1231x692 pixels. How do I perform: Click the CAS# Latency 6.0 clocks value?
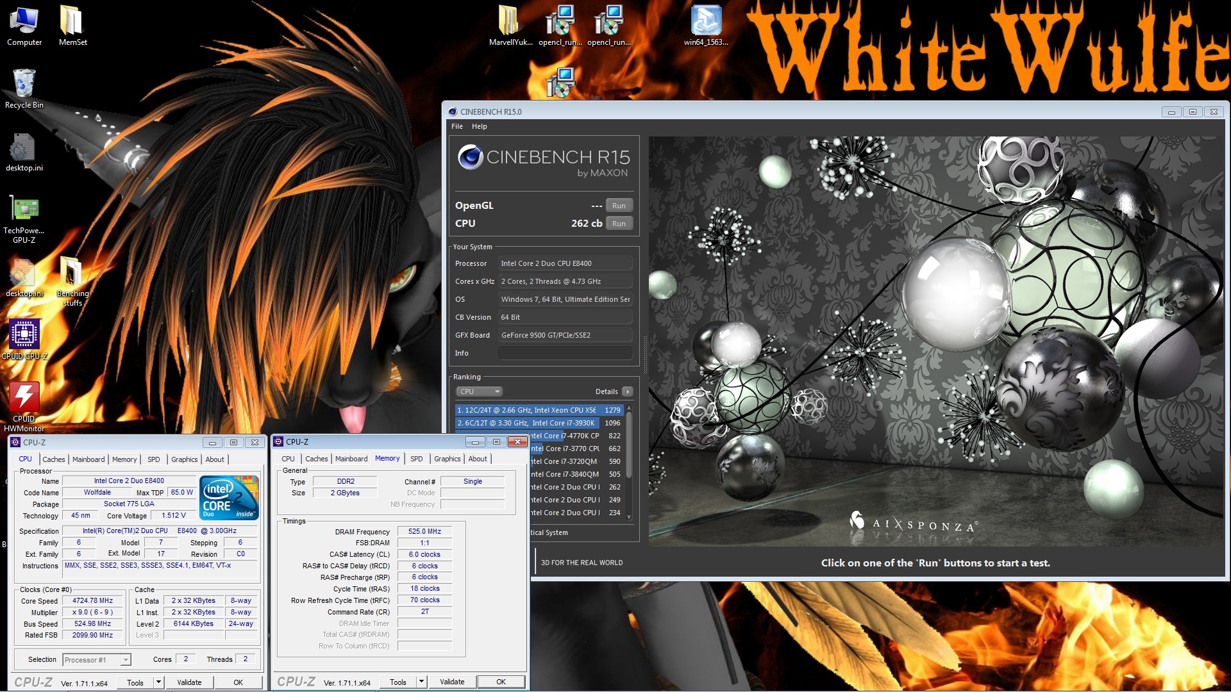point(424,554)
